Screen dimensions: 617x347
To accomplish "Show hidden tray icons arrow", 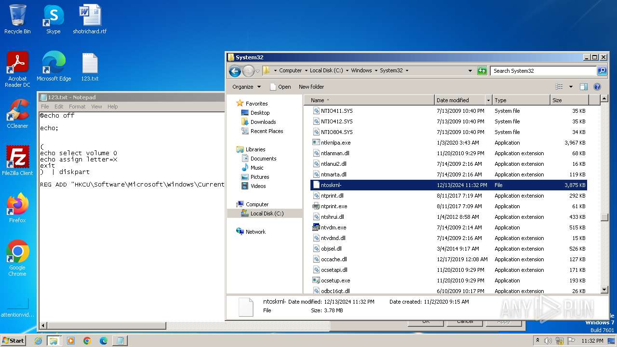I will pos(537,341).
